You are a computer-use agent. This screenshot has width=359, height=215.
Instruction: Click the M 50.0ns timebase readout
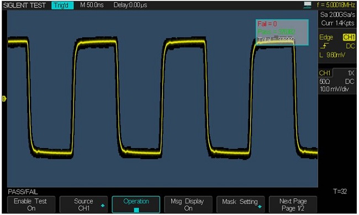click(x=92, y=5)
